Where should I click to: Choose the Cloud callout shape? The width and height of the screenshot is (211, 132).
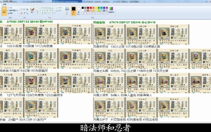52,13
